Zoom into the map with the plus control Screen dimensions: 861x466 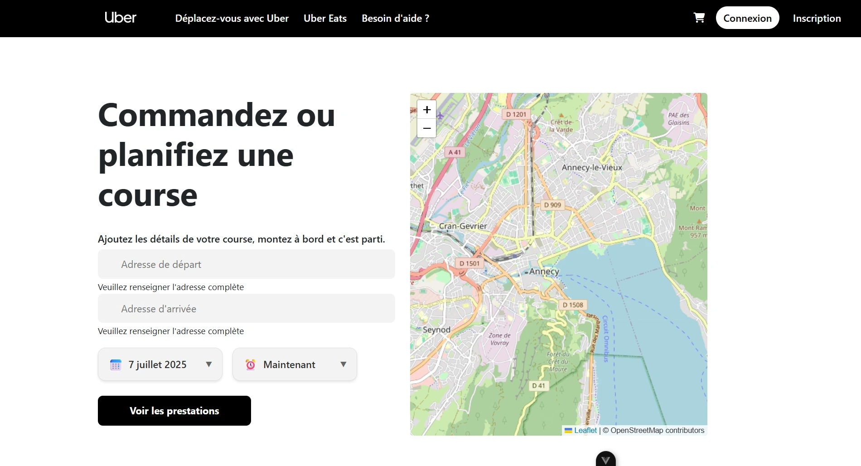click(x=426, y=109)
